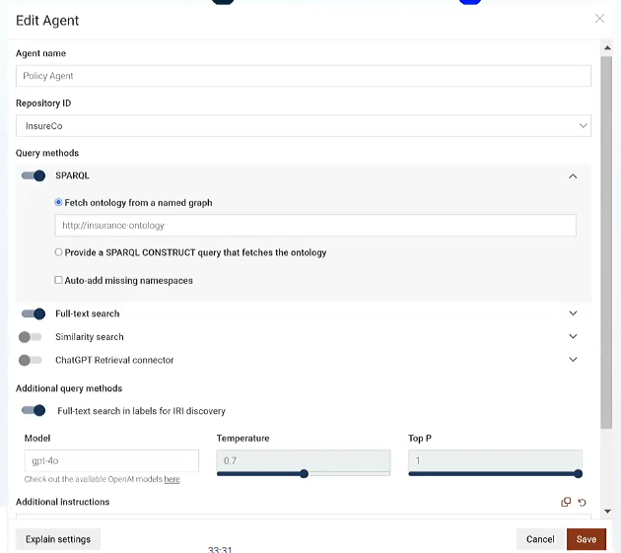The height and width of the screenshot is (553, 621).
Task: Click the 'Query methods' heading
Action: pyautogui.click(x=47, y=153)
